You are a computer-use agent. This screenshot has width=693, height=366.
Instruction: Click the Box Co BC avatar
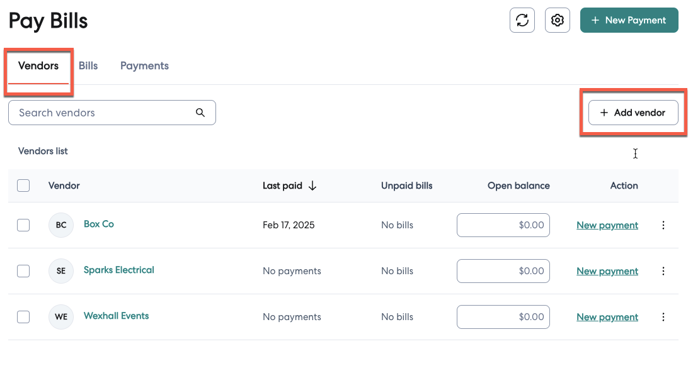click(61, 225)
